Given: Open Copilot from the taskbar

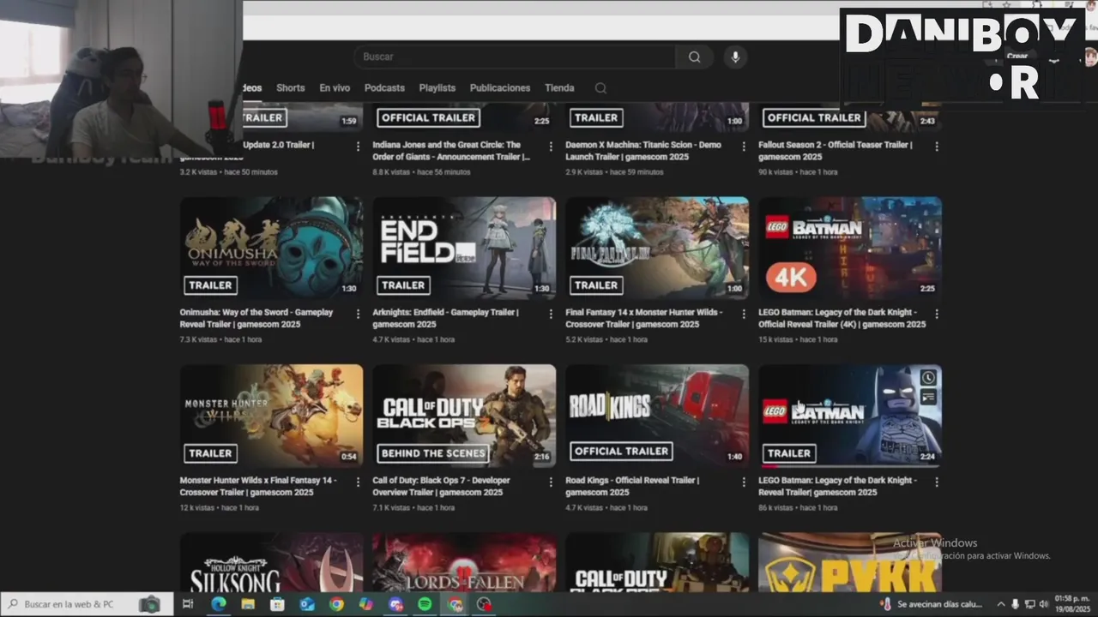Looking at the screenshot, I should coord(366,604).
